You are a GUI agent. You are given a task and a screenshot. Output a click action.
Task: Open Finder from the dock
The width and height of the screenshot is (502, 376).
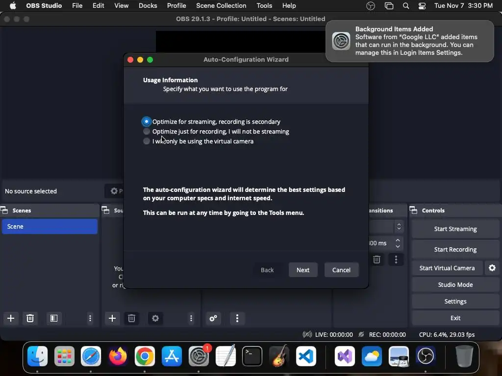click(x=37, y=356)
